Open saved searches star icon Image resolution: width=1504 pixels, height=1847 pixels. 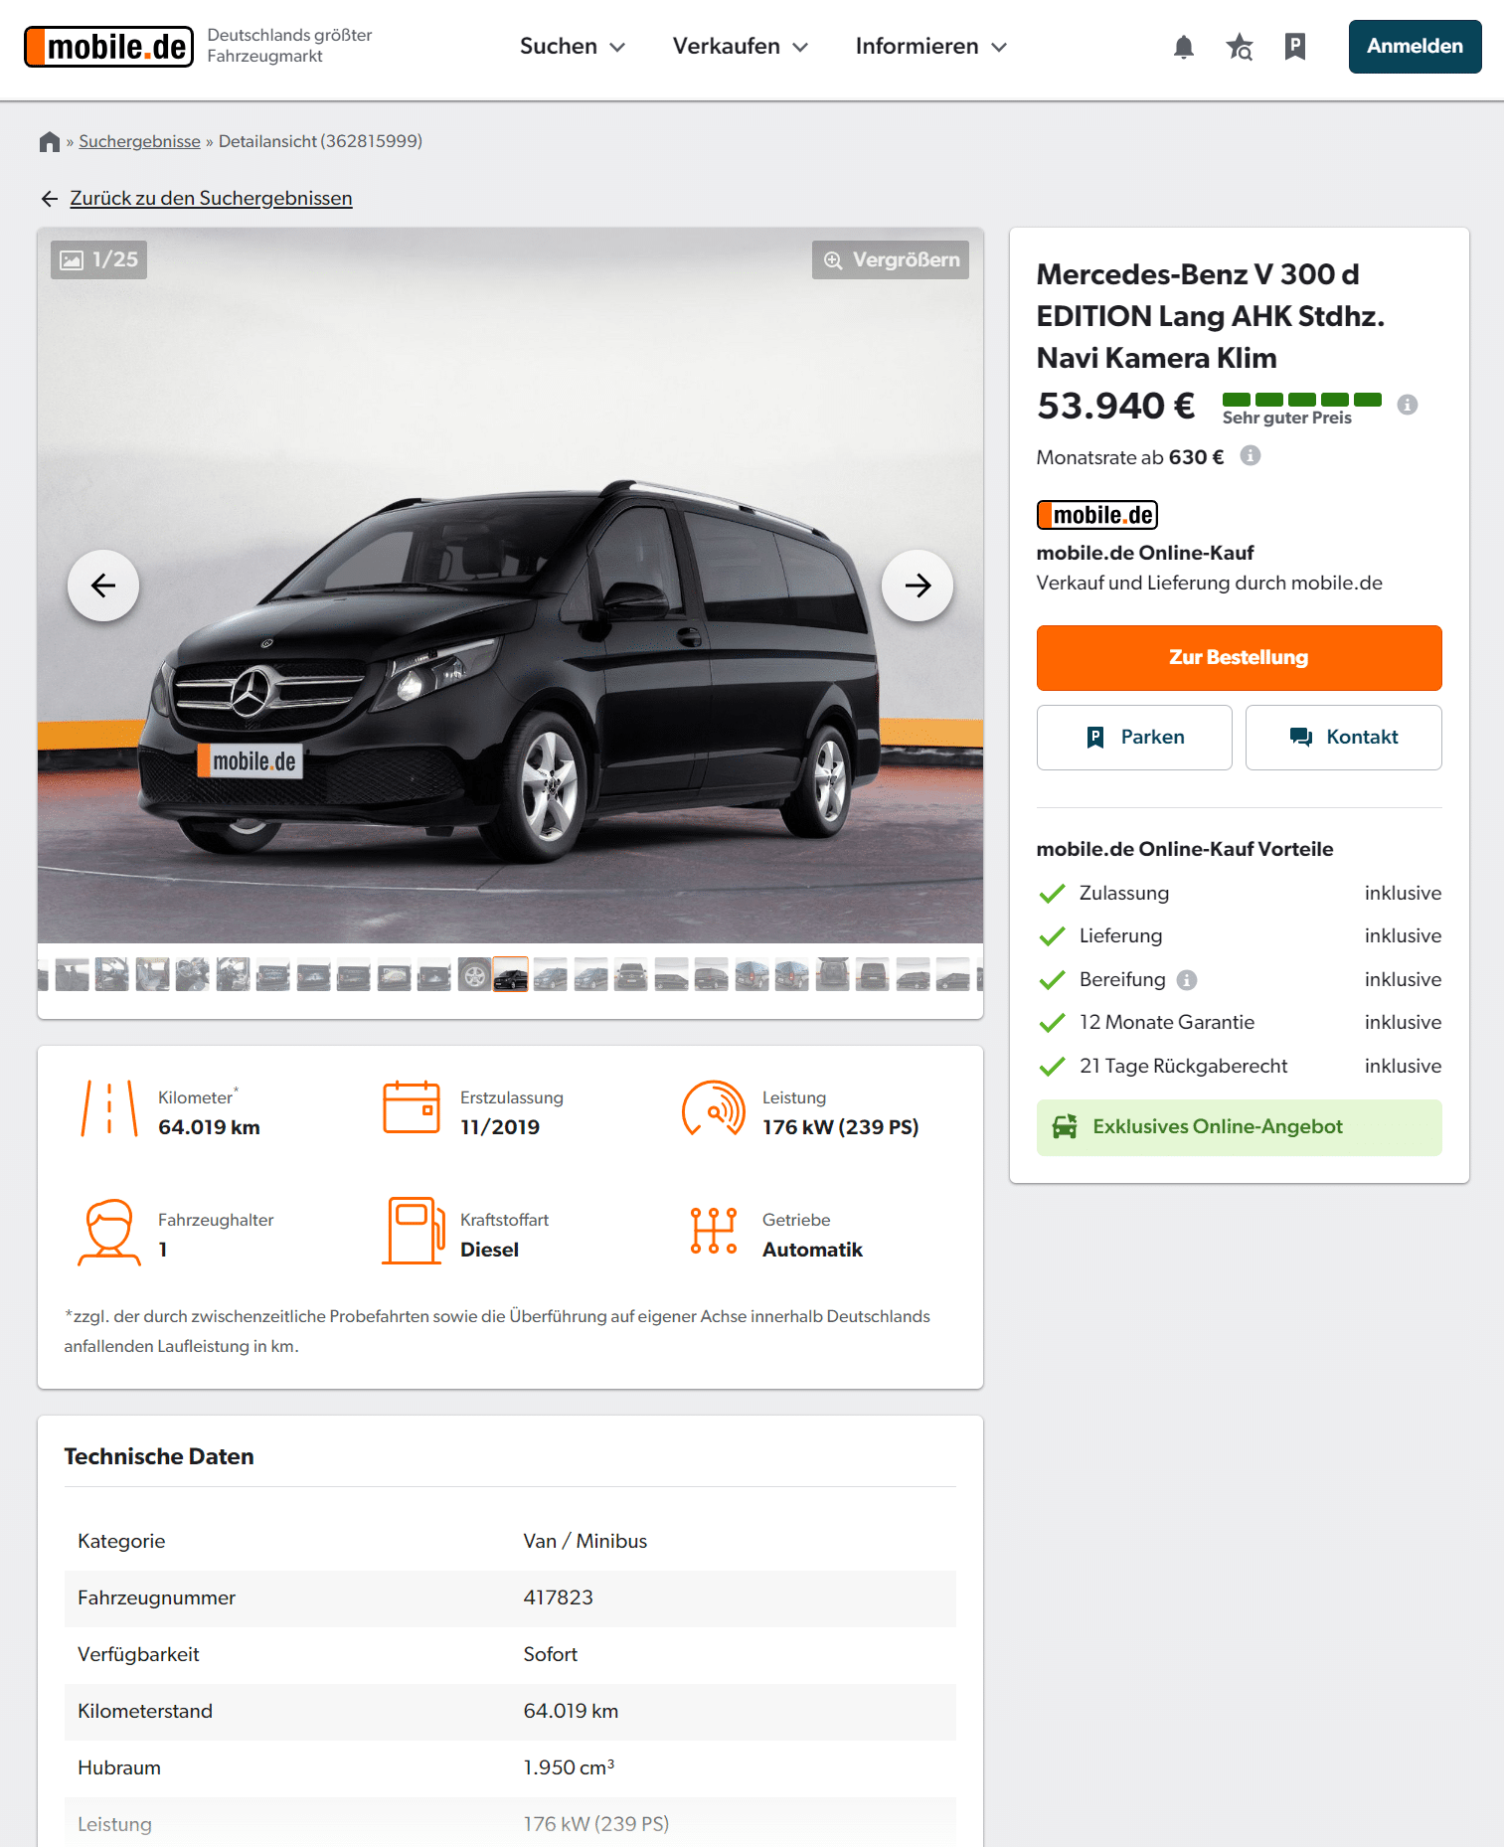coord(1239,47)
